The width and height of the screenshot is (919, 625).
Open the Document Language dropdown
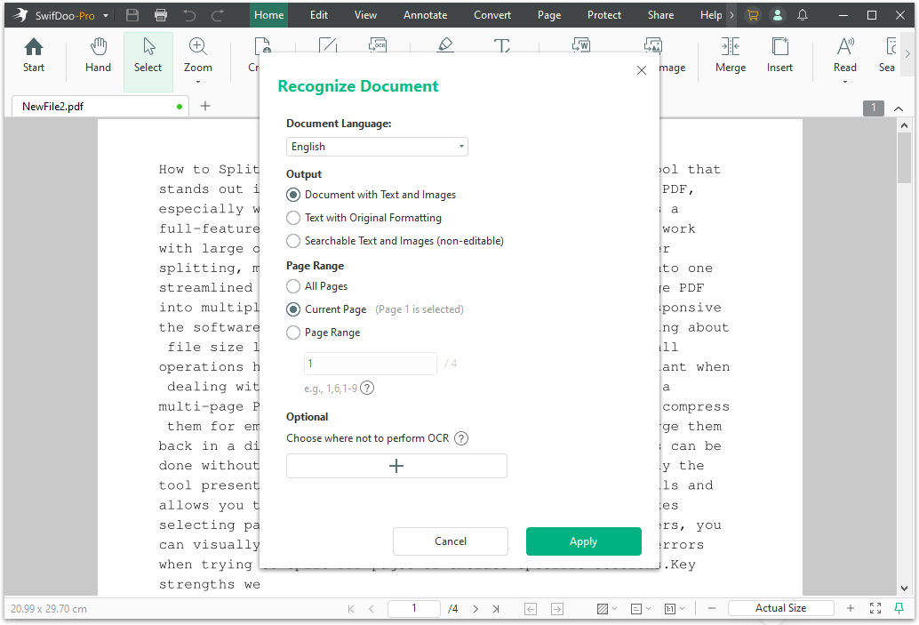coord(377,146)
